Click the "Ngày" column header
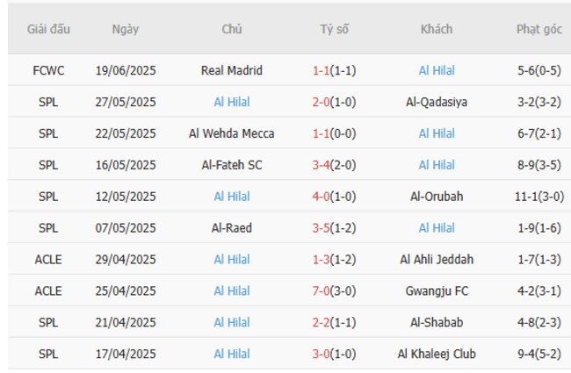 tap(126, 29)
